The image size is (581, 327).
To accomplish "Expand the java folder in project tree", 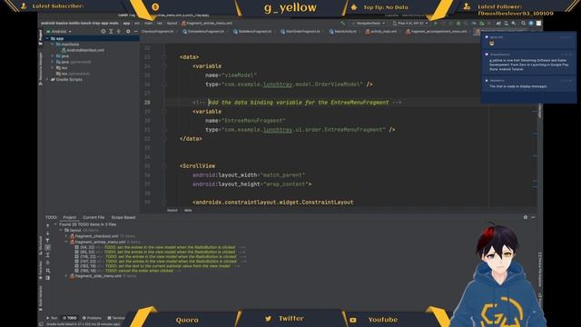I will click(53, 56).
